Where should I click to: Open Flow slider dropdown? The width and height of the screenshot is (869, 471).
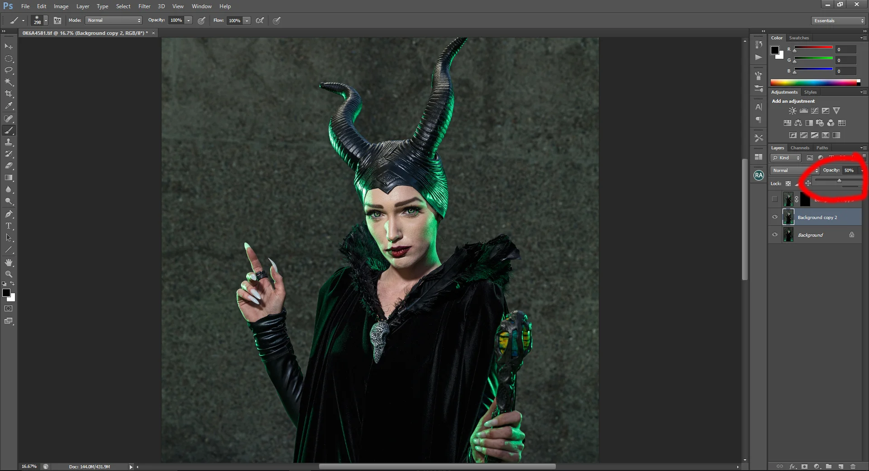(x=247, y=20)
